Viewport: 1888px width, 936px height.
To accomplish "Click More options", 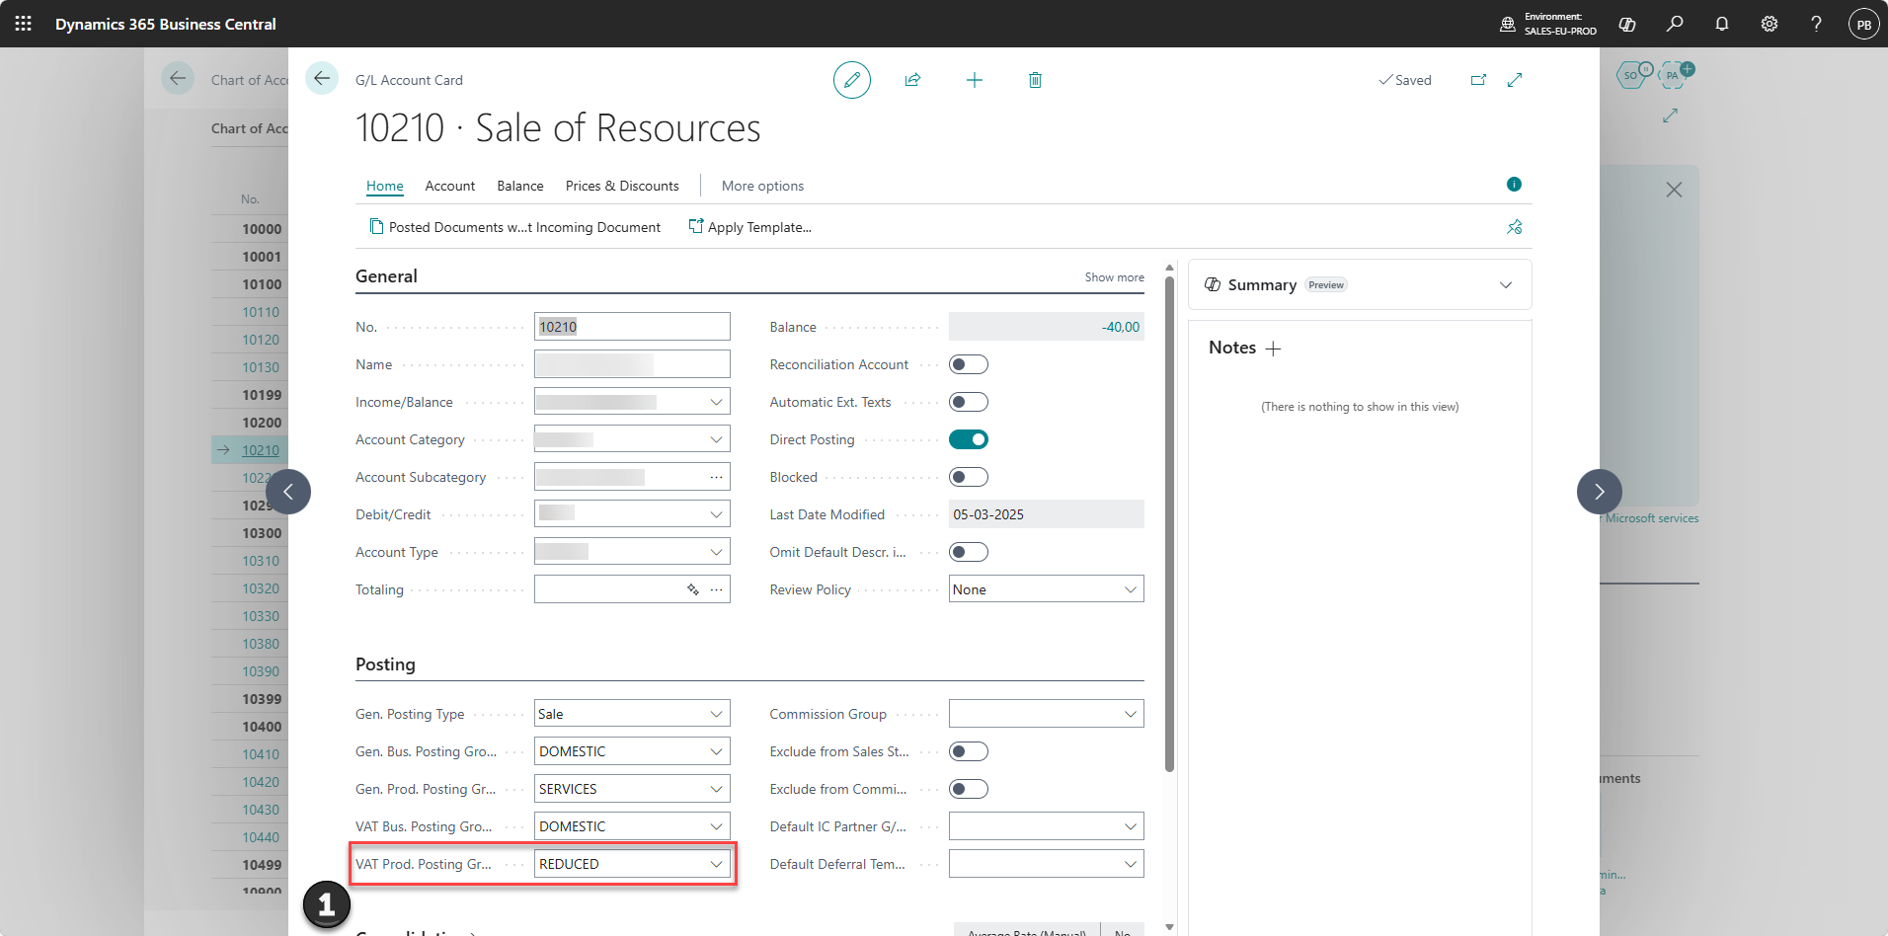I will click(x=762, y=186).
